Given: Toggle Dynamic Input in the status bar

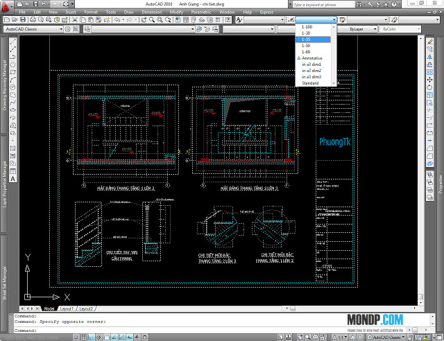Looking at the screenshot, I should click(x=130, y=338).
